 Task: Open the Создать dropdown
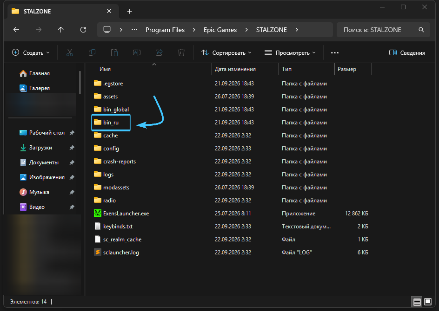tap(31, 52)
